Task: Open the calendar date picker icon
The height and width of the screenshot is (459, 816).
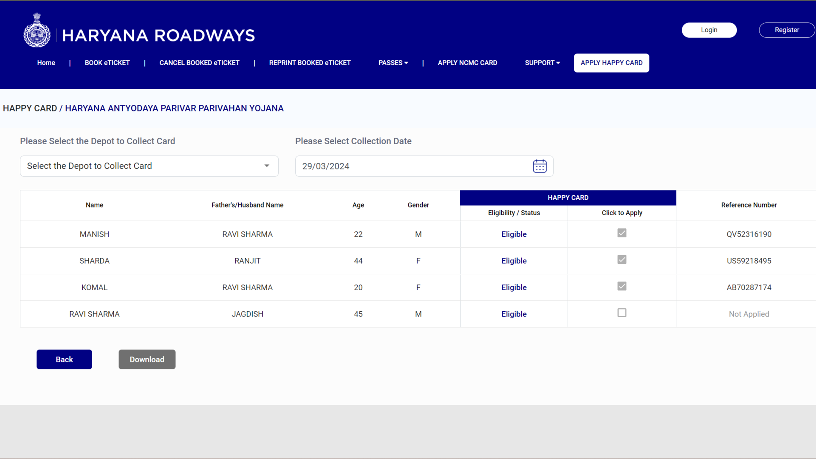Action: click(540, 166)
